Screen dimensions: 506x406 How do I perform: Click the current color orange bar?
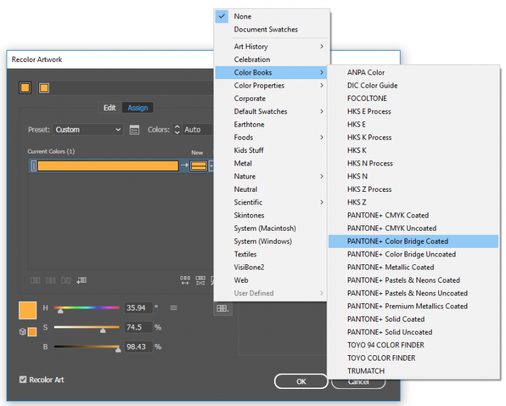pyautogui.click(x=108, y=166)
